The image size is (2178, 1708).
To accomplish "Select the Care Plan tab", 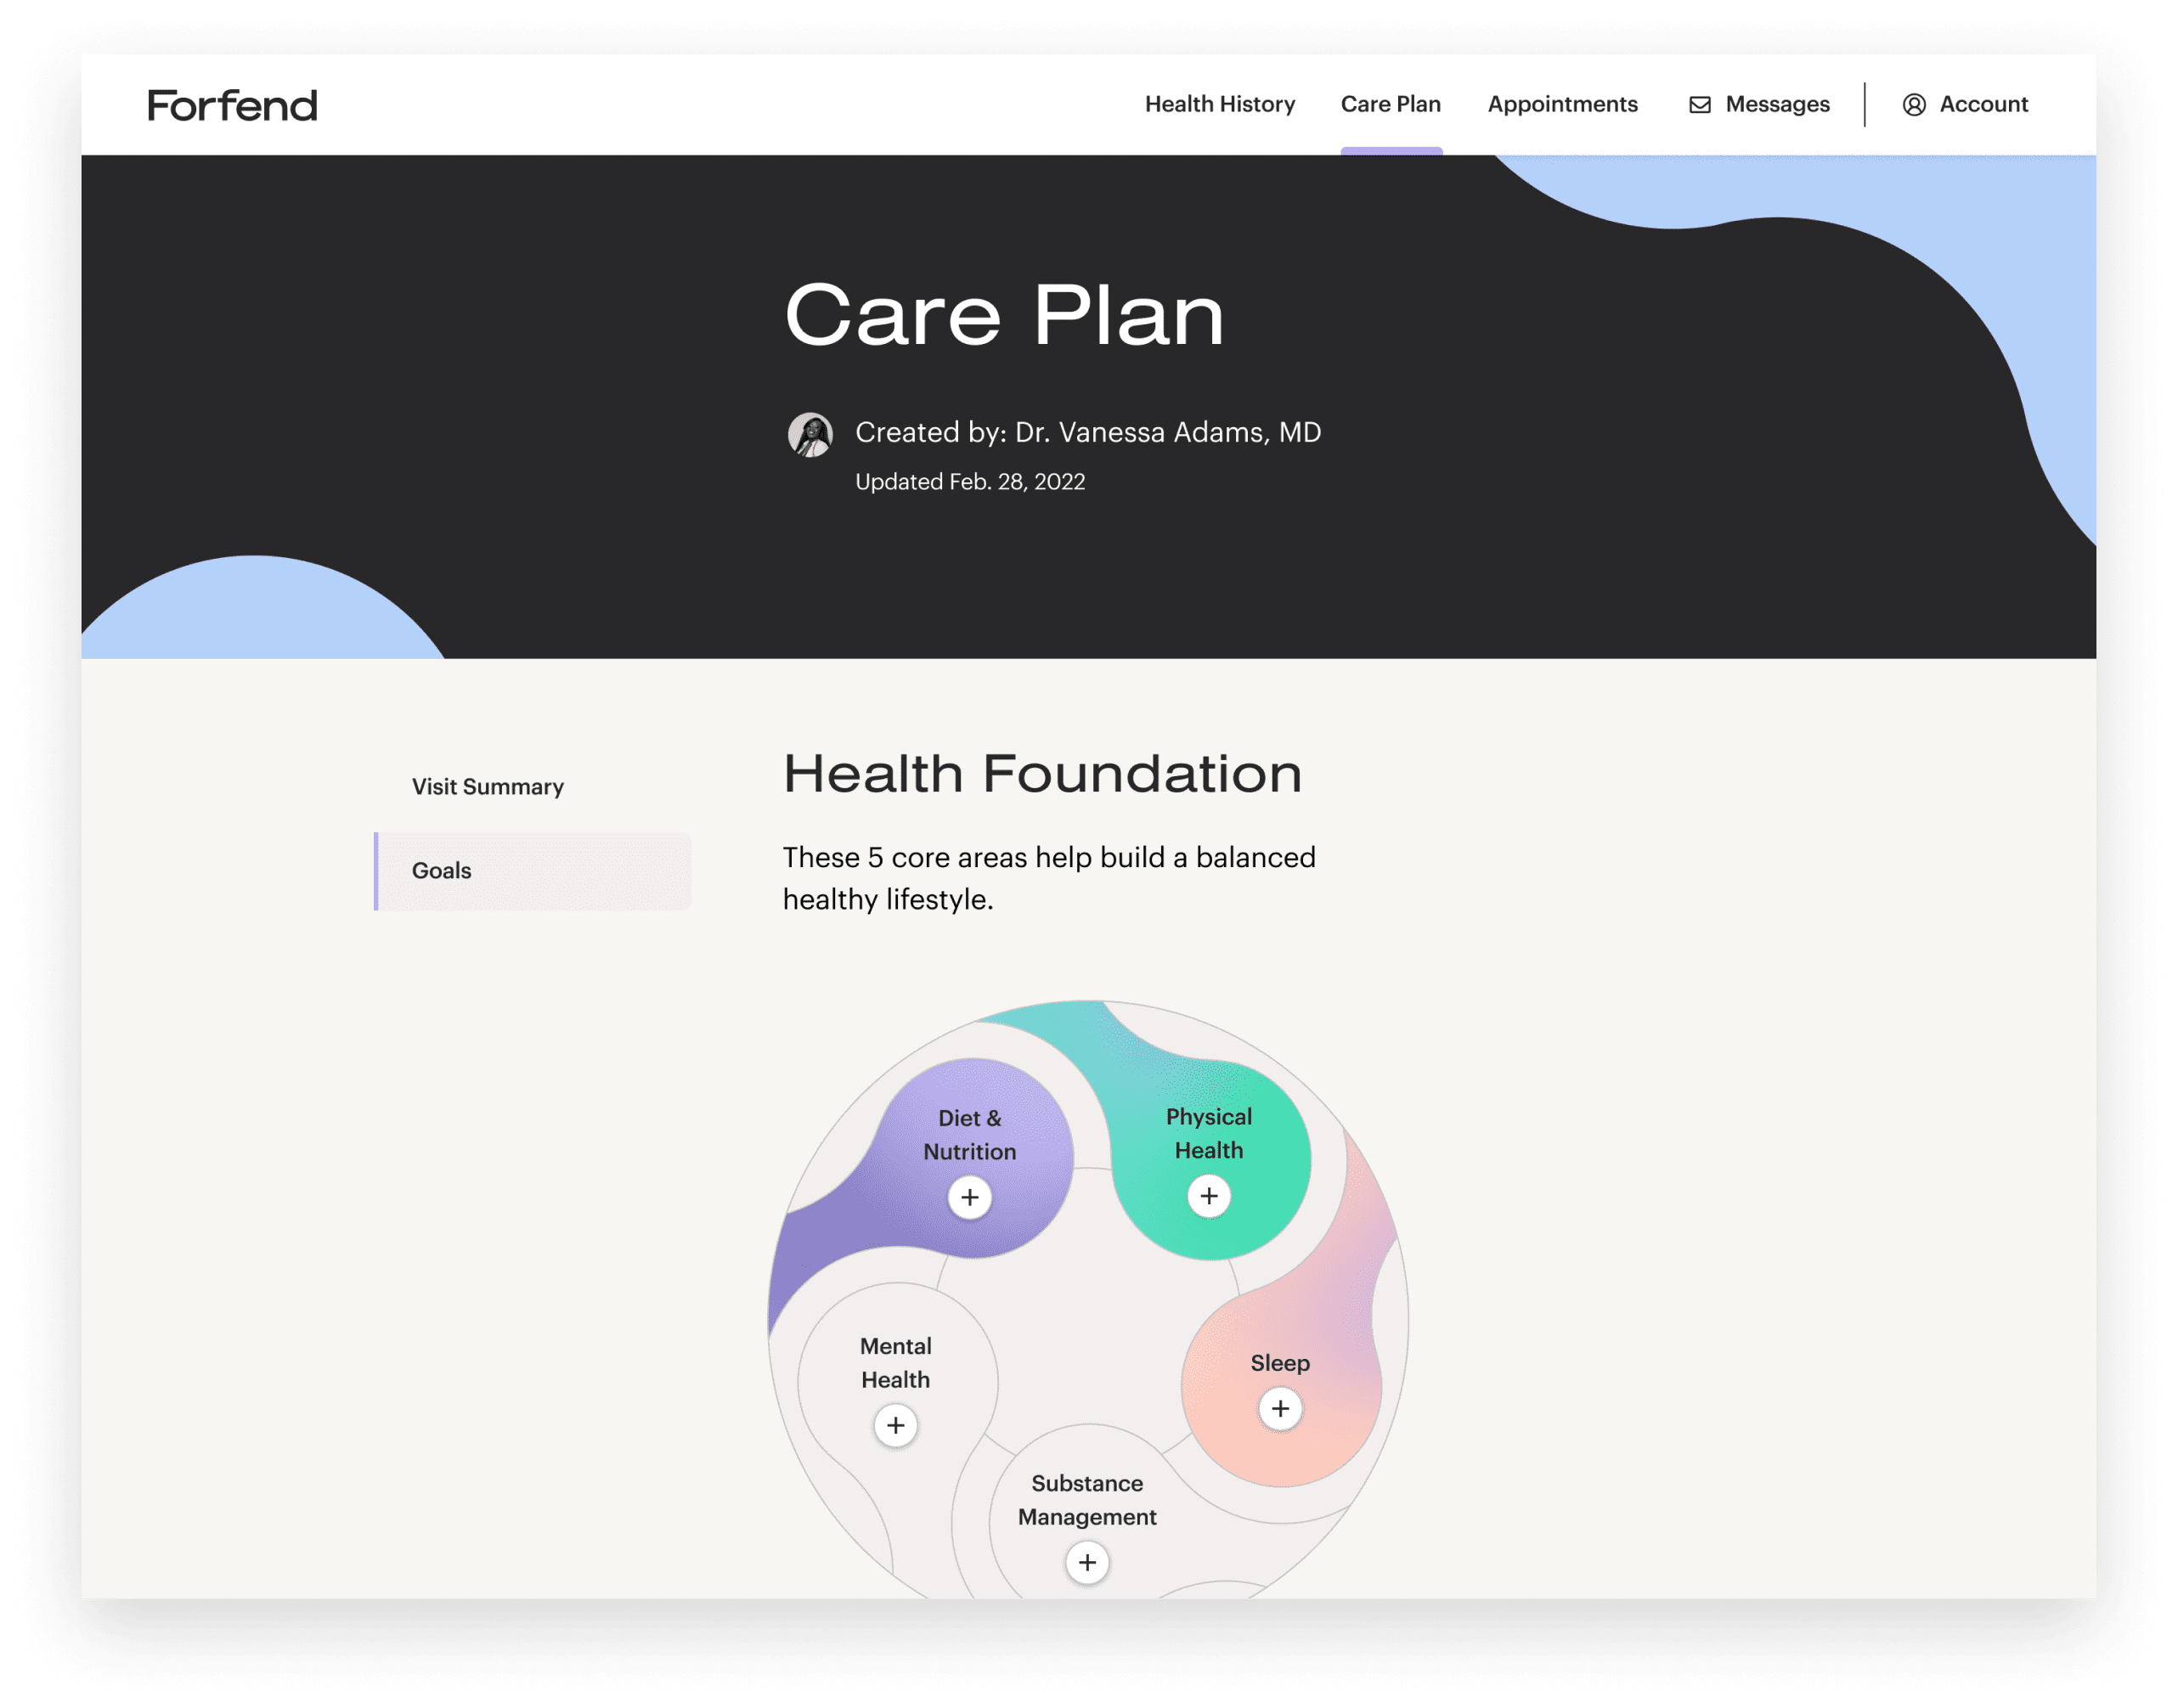I will [1390, 103].
